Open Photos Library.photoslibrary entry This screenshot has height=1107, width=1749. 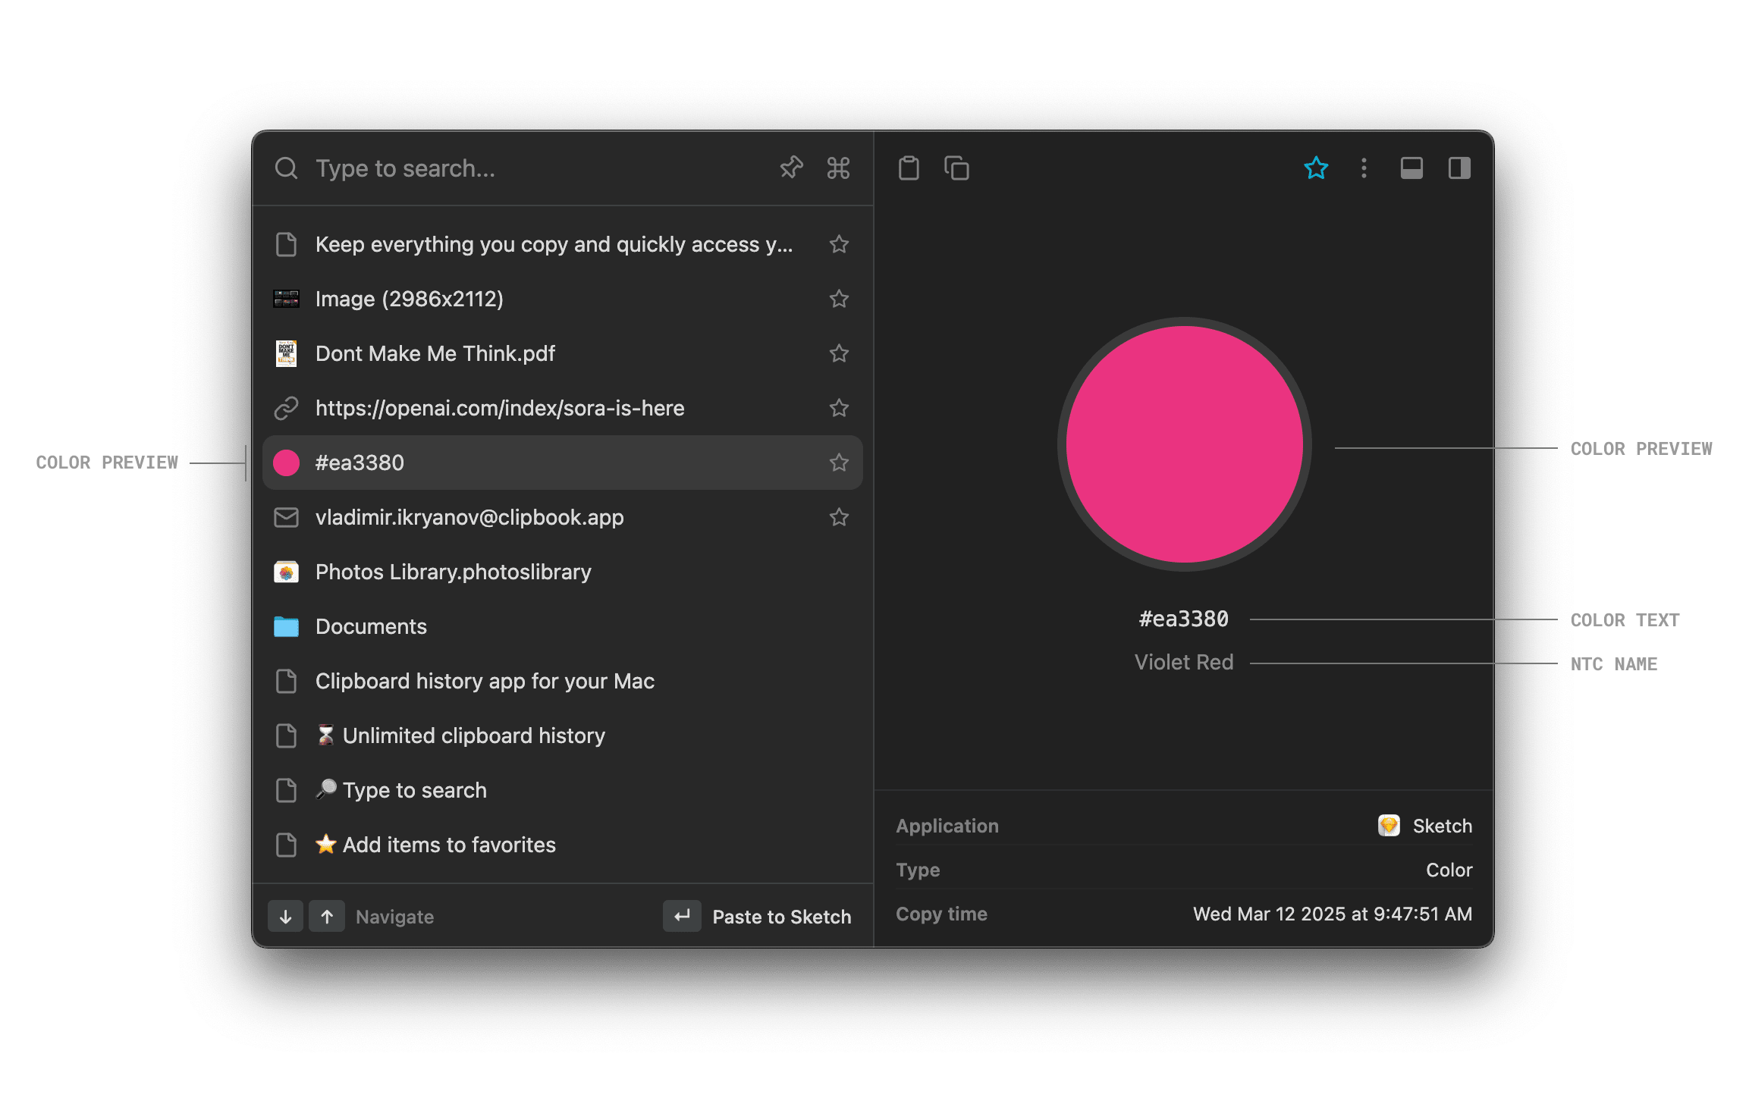(x=453, y=572)
